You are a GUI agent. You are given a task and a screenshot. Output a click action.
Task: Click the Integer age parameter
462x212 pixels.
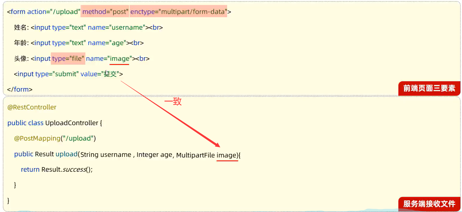point(154,155)
